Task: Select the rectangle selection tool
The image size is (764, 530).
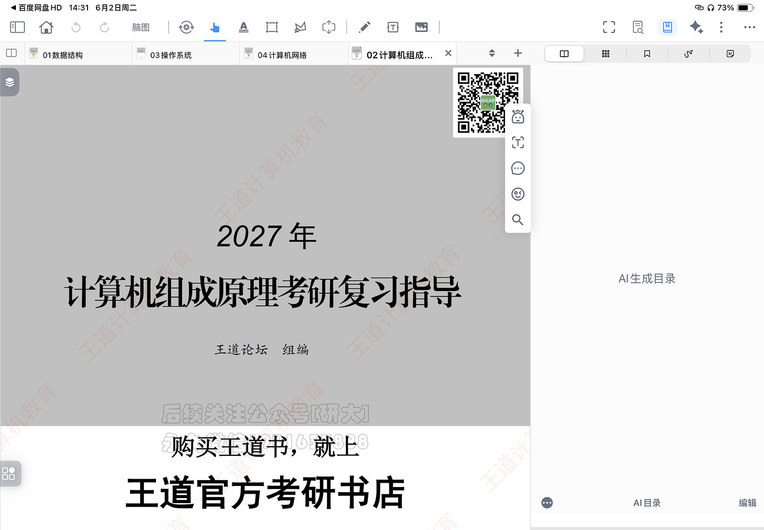Action: tap(272, 27)
